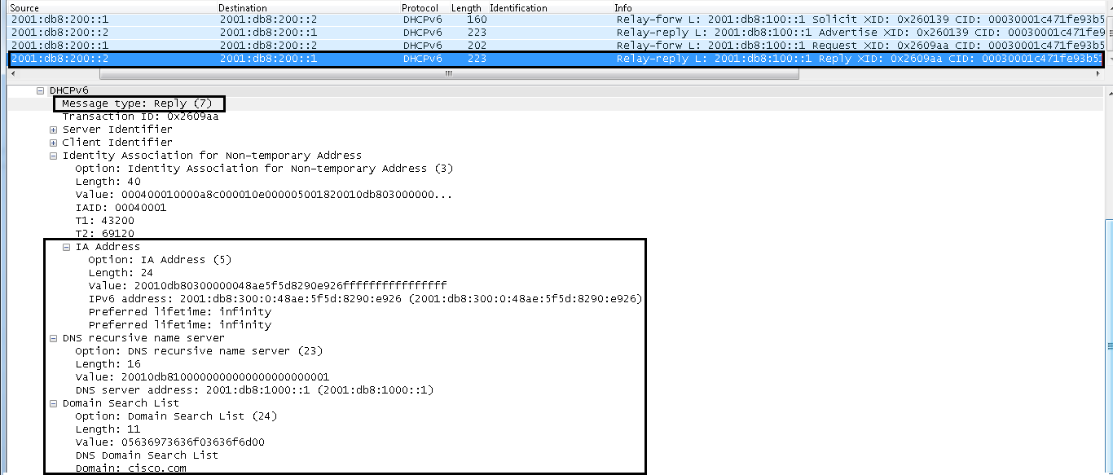Click the Length 202 cell

477,46
